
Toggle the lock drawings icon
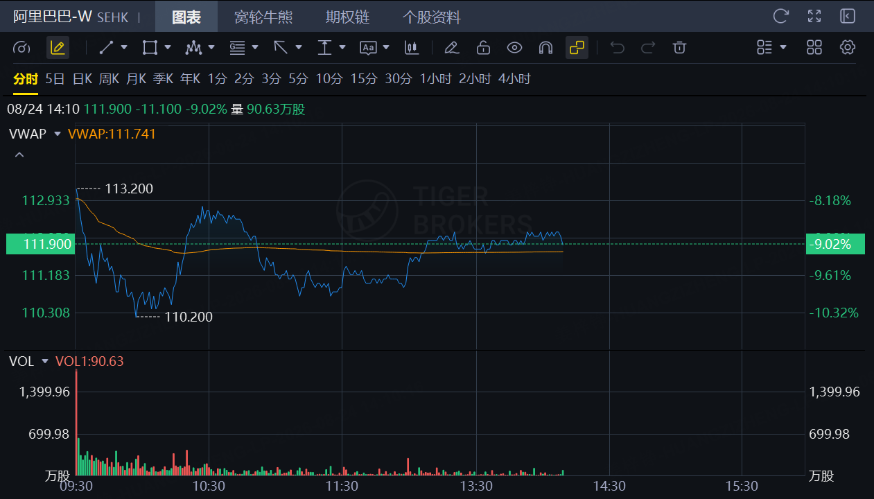coord(483,48)
